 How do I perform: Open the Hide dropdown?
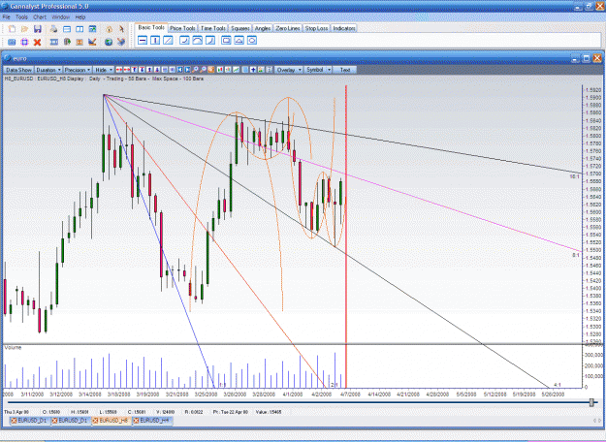[104, 70]
